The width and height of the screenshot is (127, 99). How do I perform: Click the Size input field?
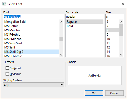click(115, 17)
